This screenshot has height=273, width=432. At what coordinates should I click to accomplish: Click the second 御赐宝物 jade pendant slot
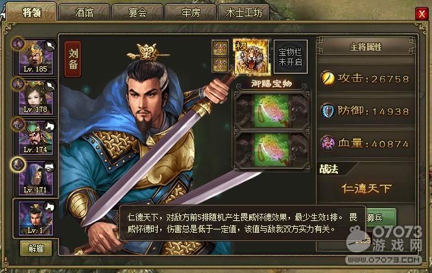[272, 150]
